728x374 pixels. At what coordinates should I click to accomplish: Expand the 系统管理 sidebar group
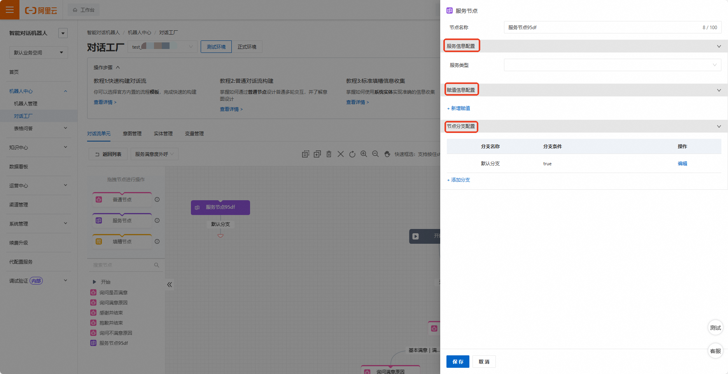coord(65,224)
